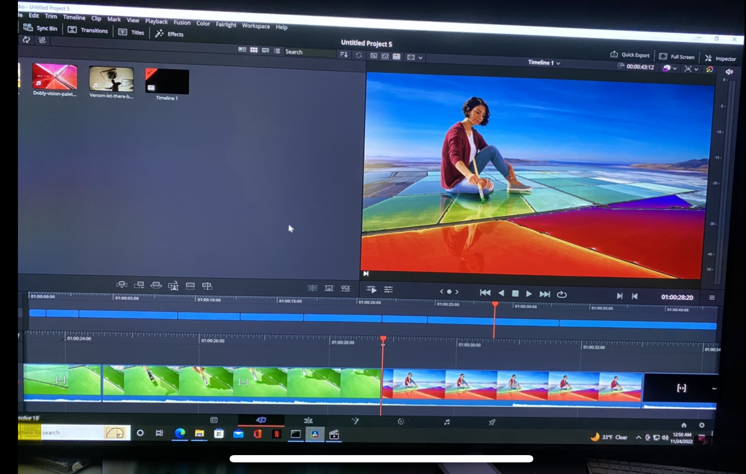
Task: Click the Append to end icon
Action: coord(139,285)
